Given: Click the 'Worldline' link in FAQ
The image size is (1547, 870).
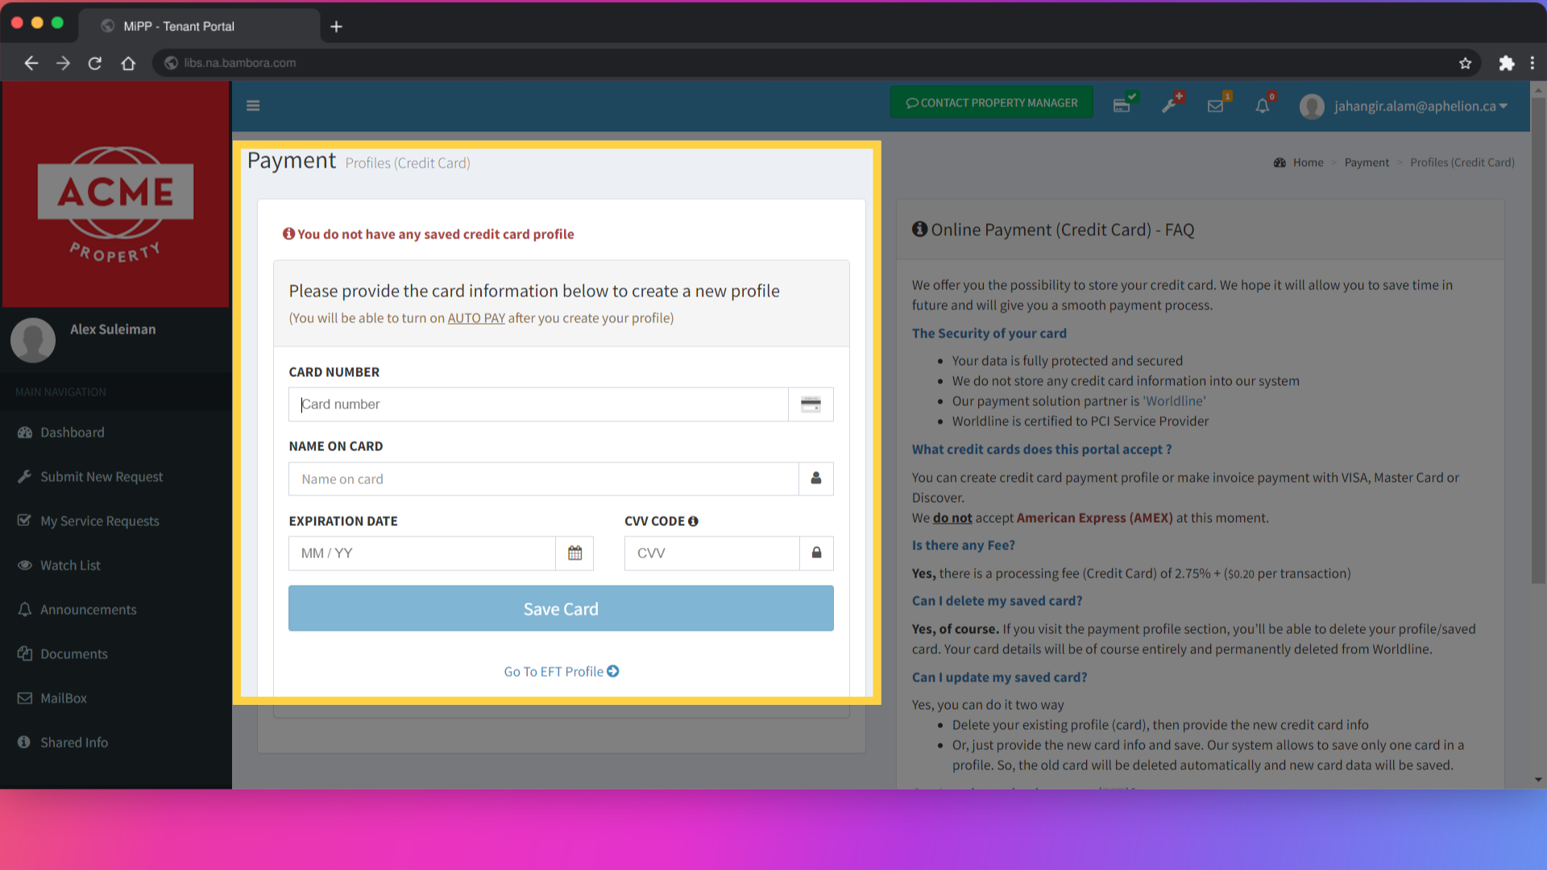Looking at the screenshot, I should tap(1175, 401).
